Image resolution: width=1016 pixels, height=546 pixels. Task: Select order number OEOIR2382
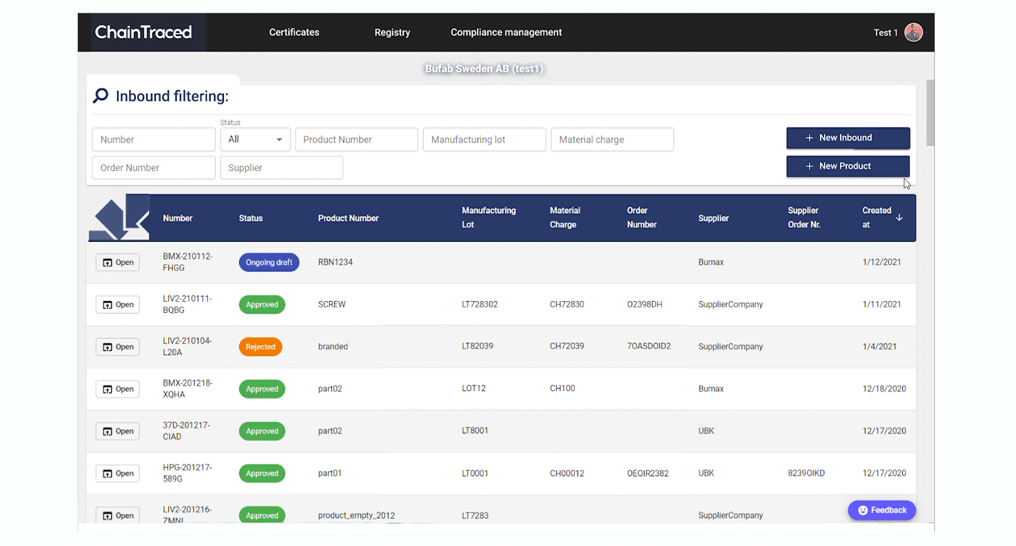pos(648,473)
